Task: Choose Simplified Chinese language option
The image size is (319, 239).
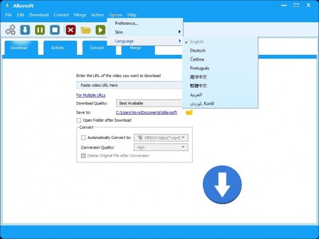Action: (x=220, y=77)
